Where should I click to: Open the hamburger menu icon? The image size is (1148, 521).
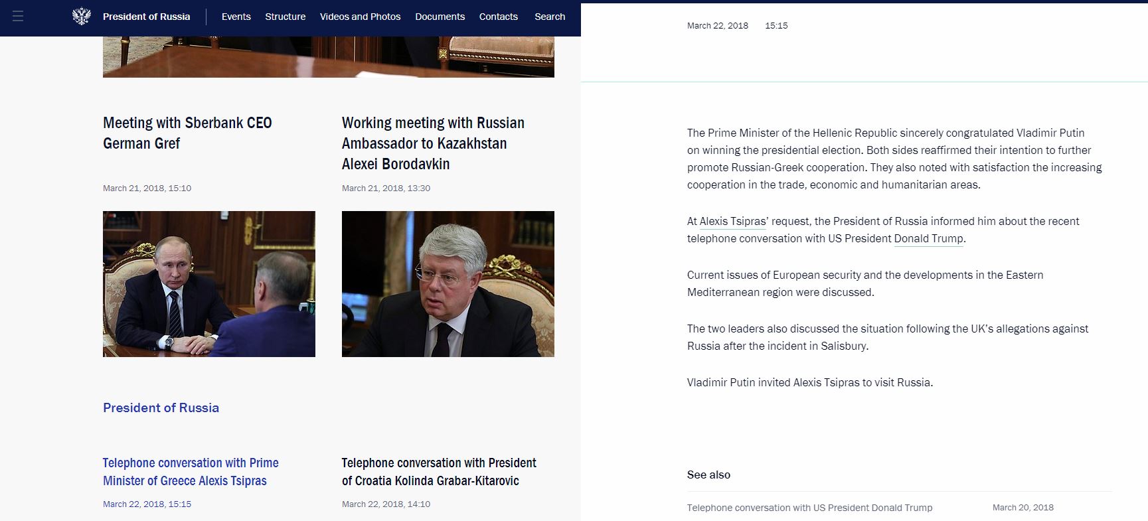(18, 17)
